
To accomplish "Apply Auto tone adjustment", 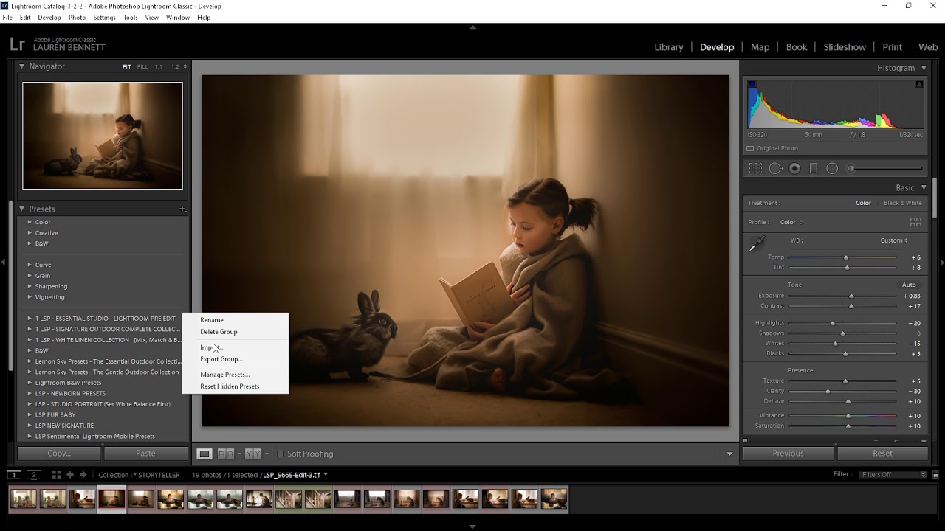I will point(909,284).
